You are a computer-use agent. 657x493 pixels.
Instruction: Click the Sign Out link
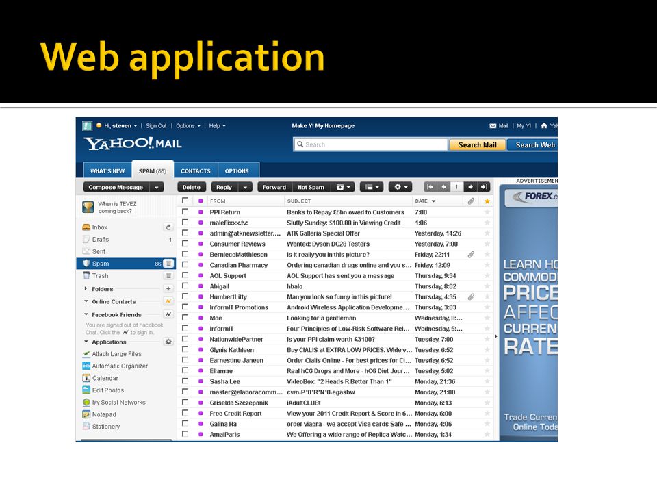pyautogui.click(x=156, y=126)
